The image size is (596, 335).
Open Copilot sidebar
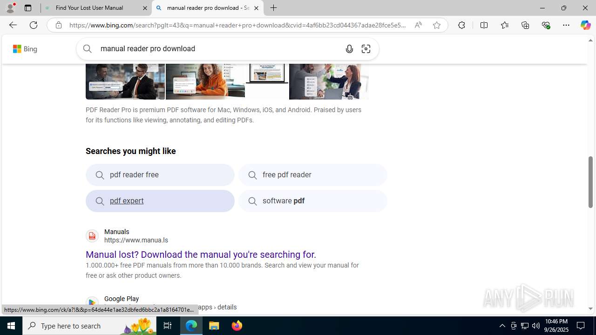tap(585, 25)
